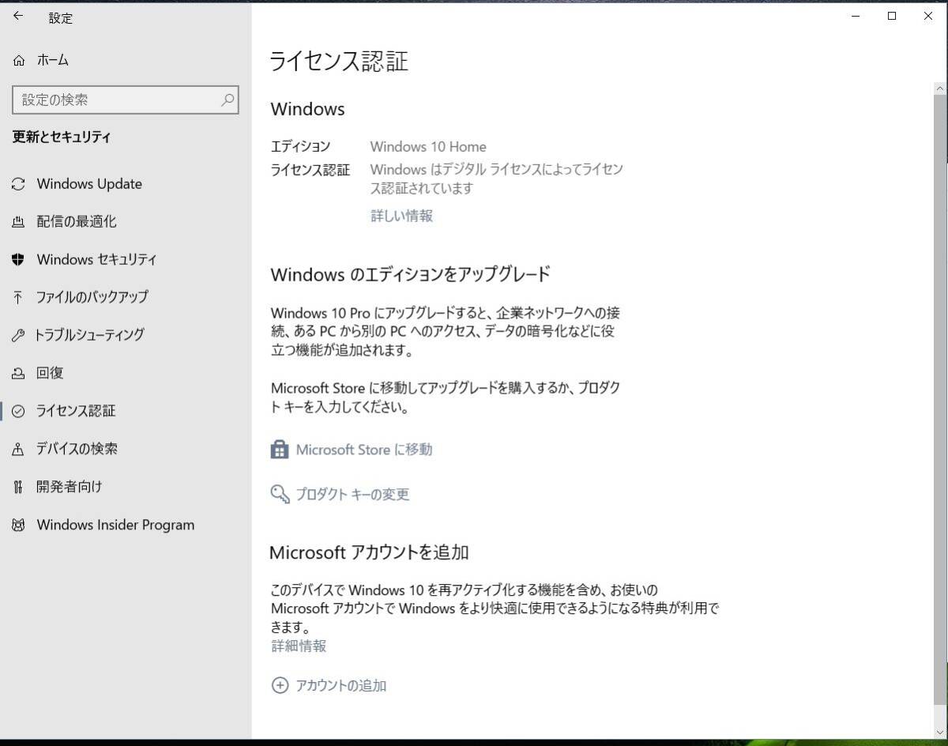Click the Windows Insider Program cat icon

point(18,525)
